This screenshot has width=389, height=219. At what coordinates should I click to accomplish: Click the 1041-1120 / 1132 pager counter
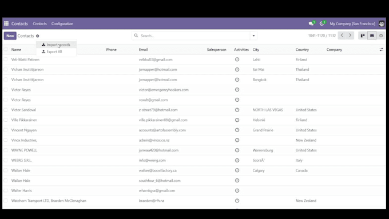pyautogui.click(x=321, y=35)
